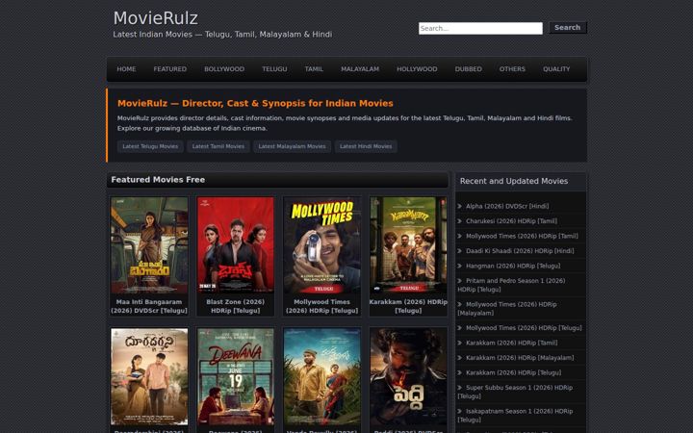Open the TELUGU menu item
This screenshot has height=433, width=693.
point(274,69)
